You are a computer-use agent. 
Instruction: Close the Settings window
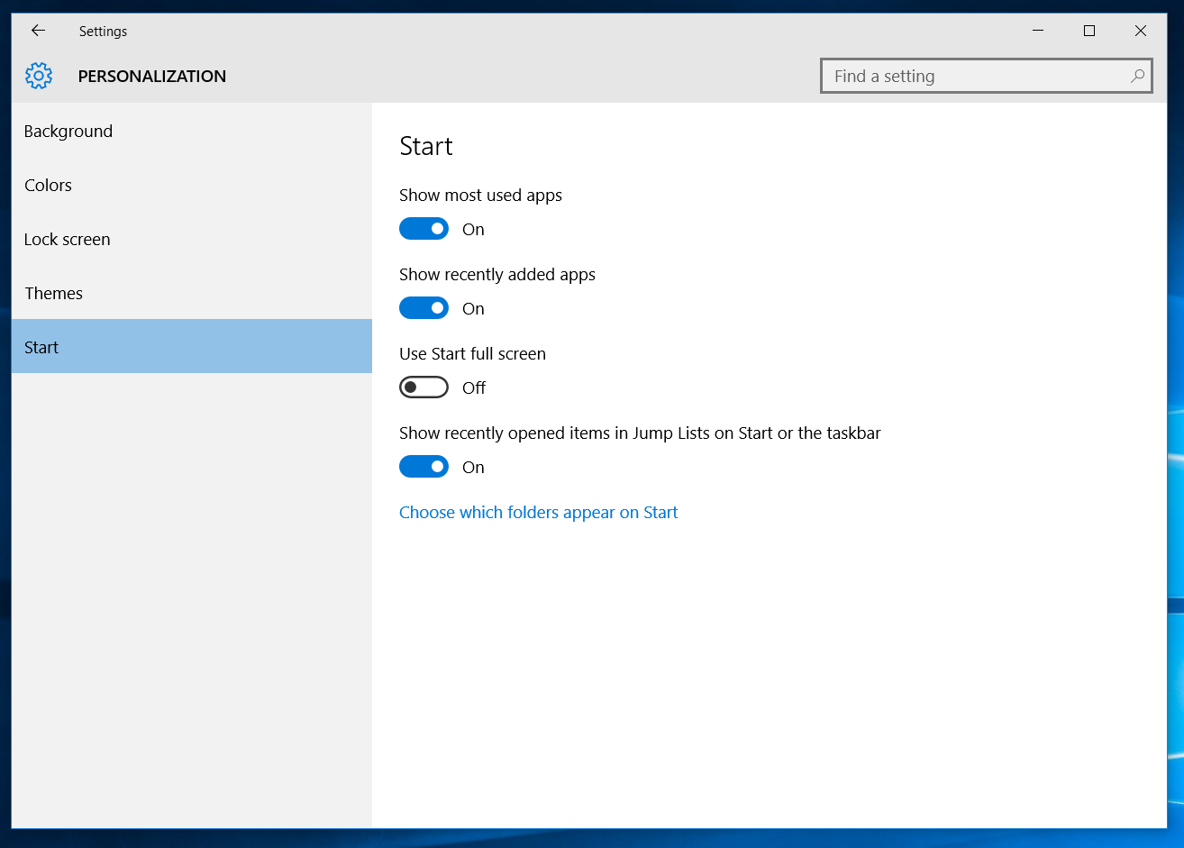tap(1141, 31)
